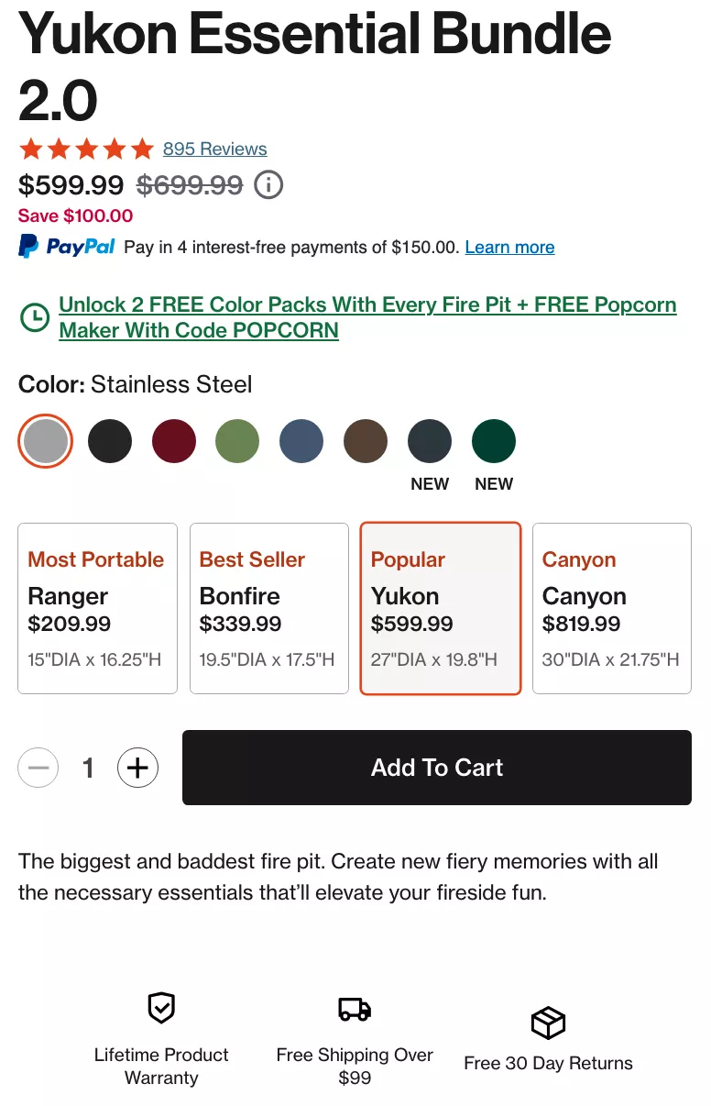Choose the new dark green swatch
The image size is (711, 1106).
point(494,442)
